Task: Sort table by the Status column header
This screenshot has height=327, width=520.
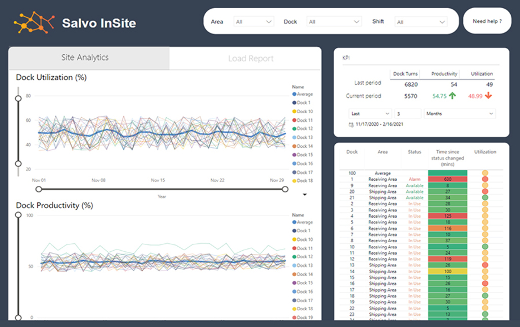Action: pyautogui.click(x=414, y=152)
